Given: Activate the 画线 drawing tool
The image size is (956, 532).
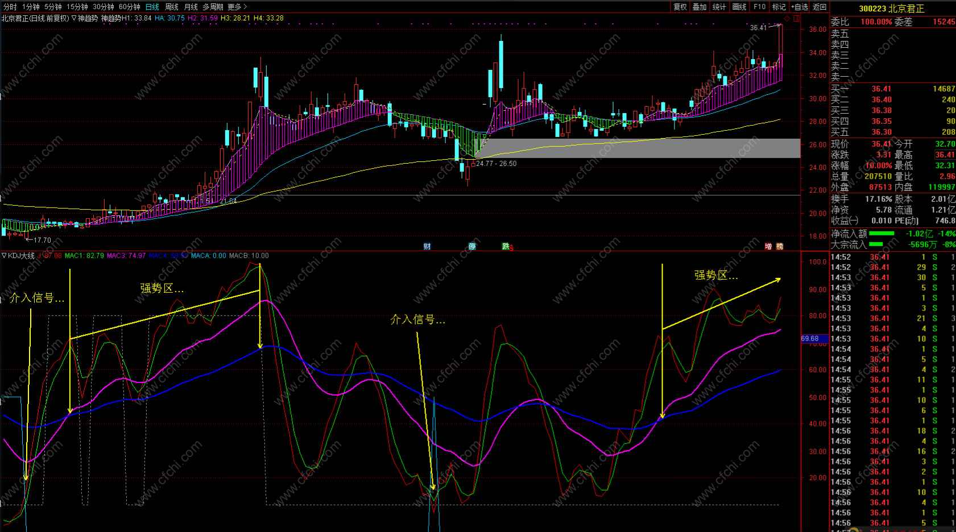Looking at the screenshot, I should 739,7.
